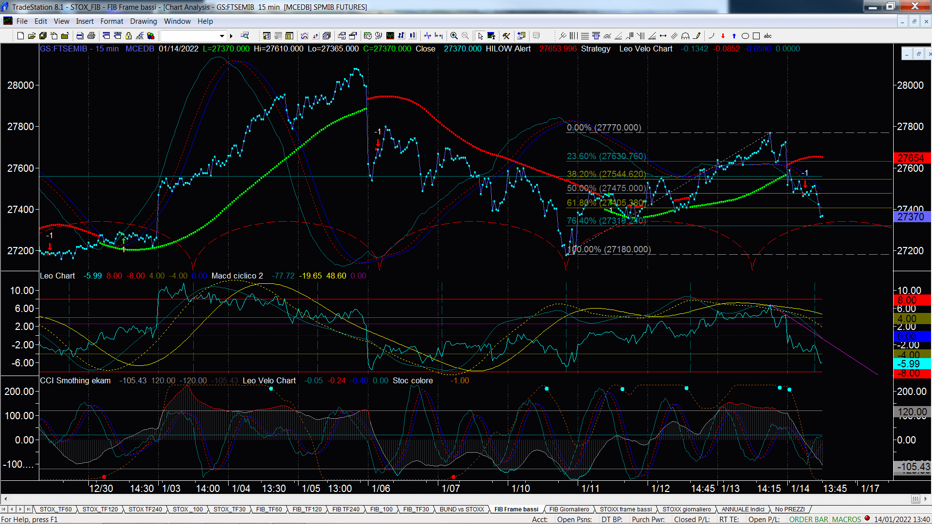Click the hammer format tools icon
Screen dimensions: 932x524
point(506,36)
